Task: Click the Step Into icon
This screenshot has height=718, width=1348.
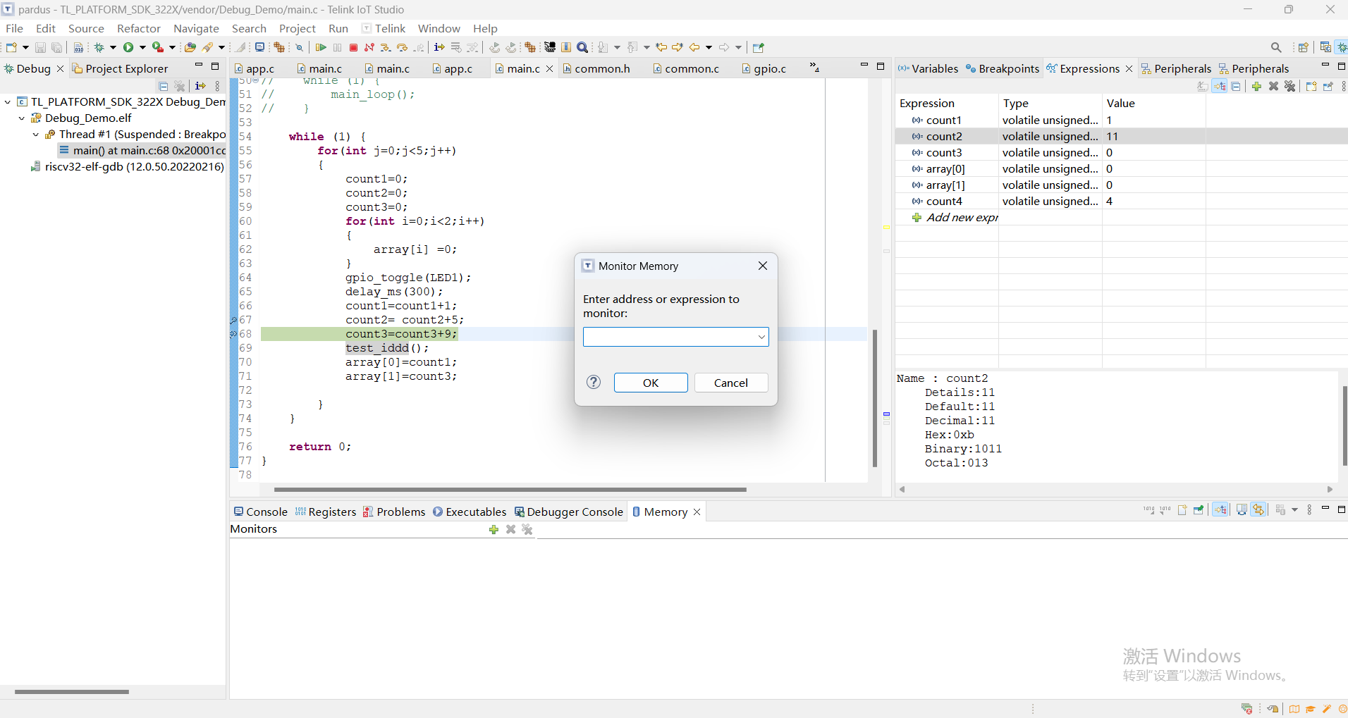Action: [385, 47]
